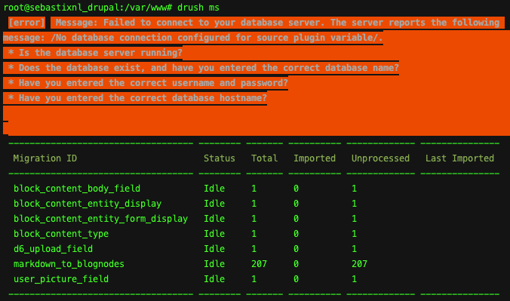Select the Status column header

(220, 158)
